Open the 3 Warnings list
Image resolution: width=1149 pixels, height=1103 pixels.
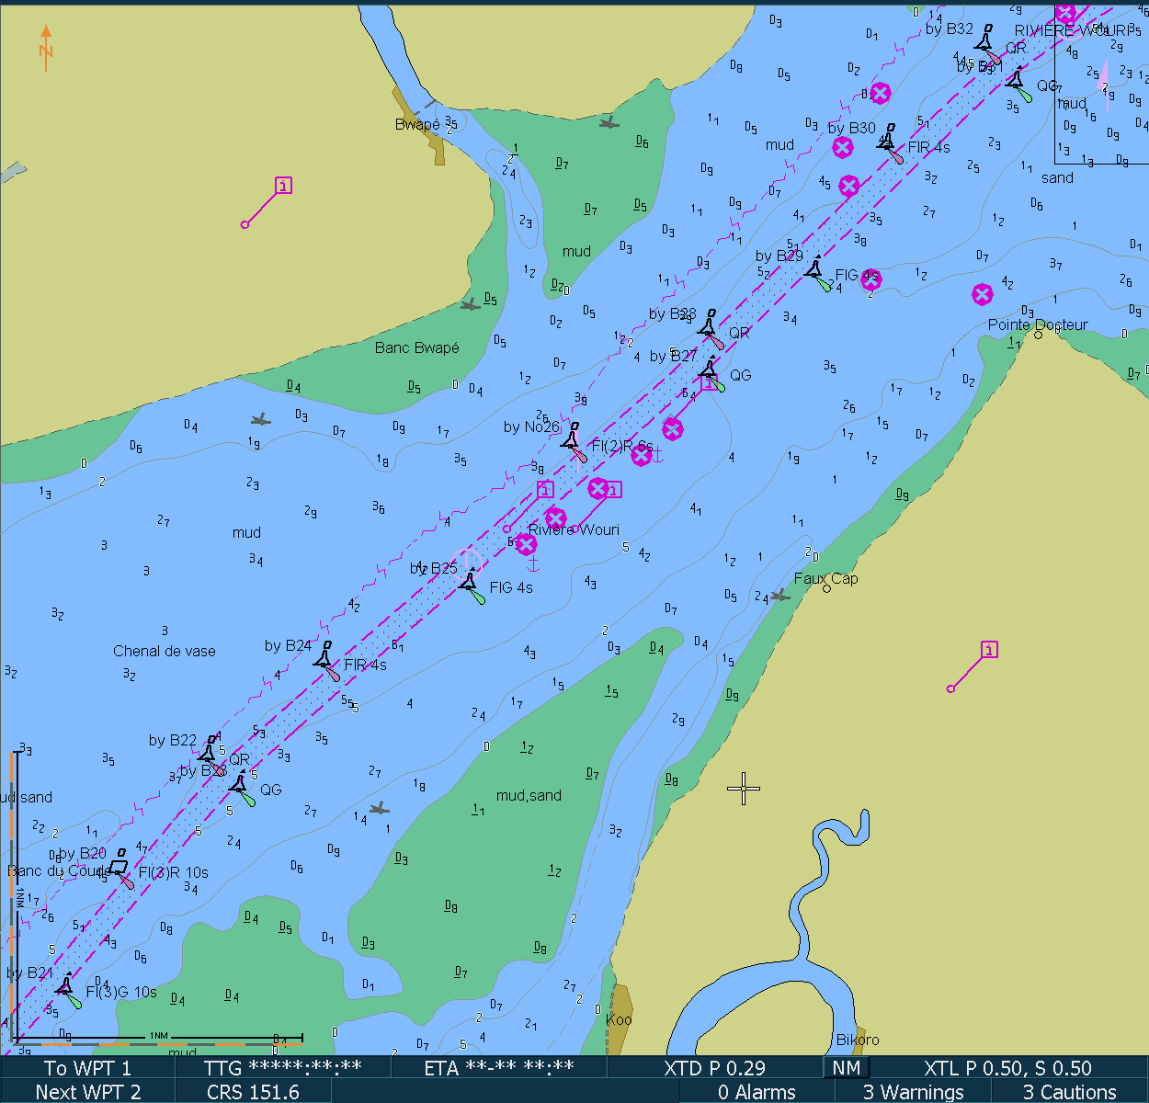[914, 1092]
